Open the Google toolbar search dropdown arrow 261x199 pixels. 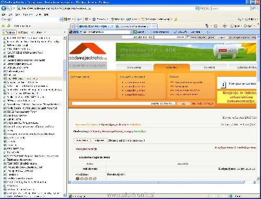click(61, 19)
